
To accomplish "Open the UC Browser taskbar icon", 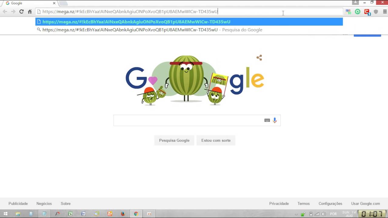I will (110, 214).
